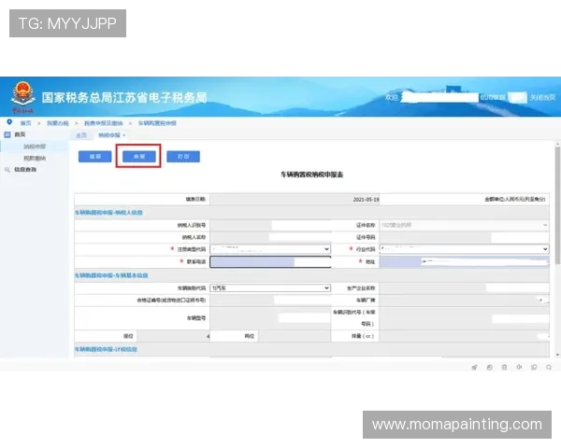Click the 填表日期 field showing 2021-05-19
Image resolution: width=561 pixels, height=448 pixels.
click(295, 200)
